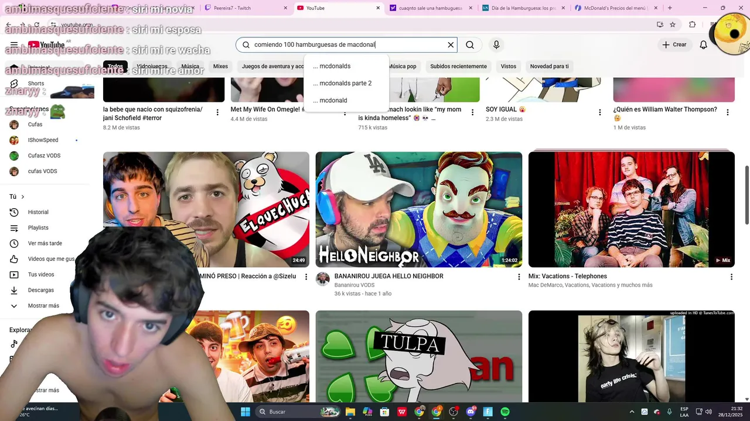Open 'BANANIROU JUEGA HELLO NEIGHBOR' title
Screen dimensions: 750x421
[388, 276]
